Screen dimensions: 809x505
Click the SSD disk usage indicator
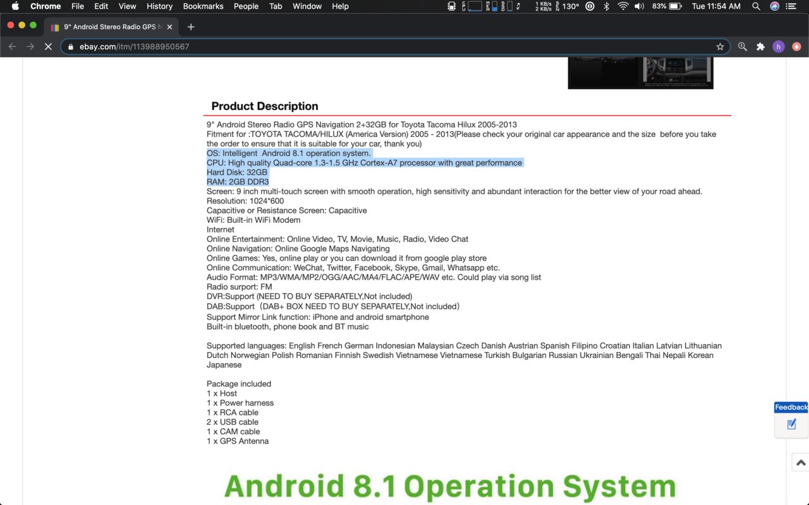pos(506,6)
